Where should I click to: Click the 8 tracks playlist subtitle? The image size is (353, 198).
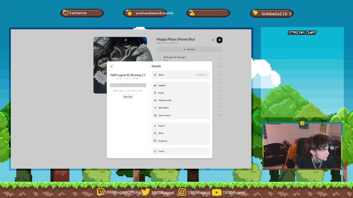click(167, 43)
